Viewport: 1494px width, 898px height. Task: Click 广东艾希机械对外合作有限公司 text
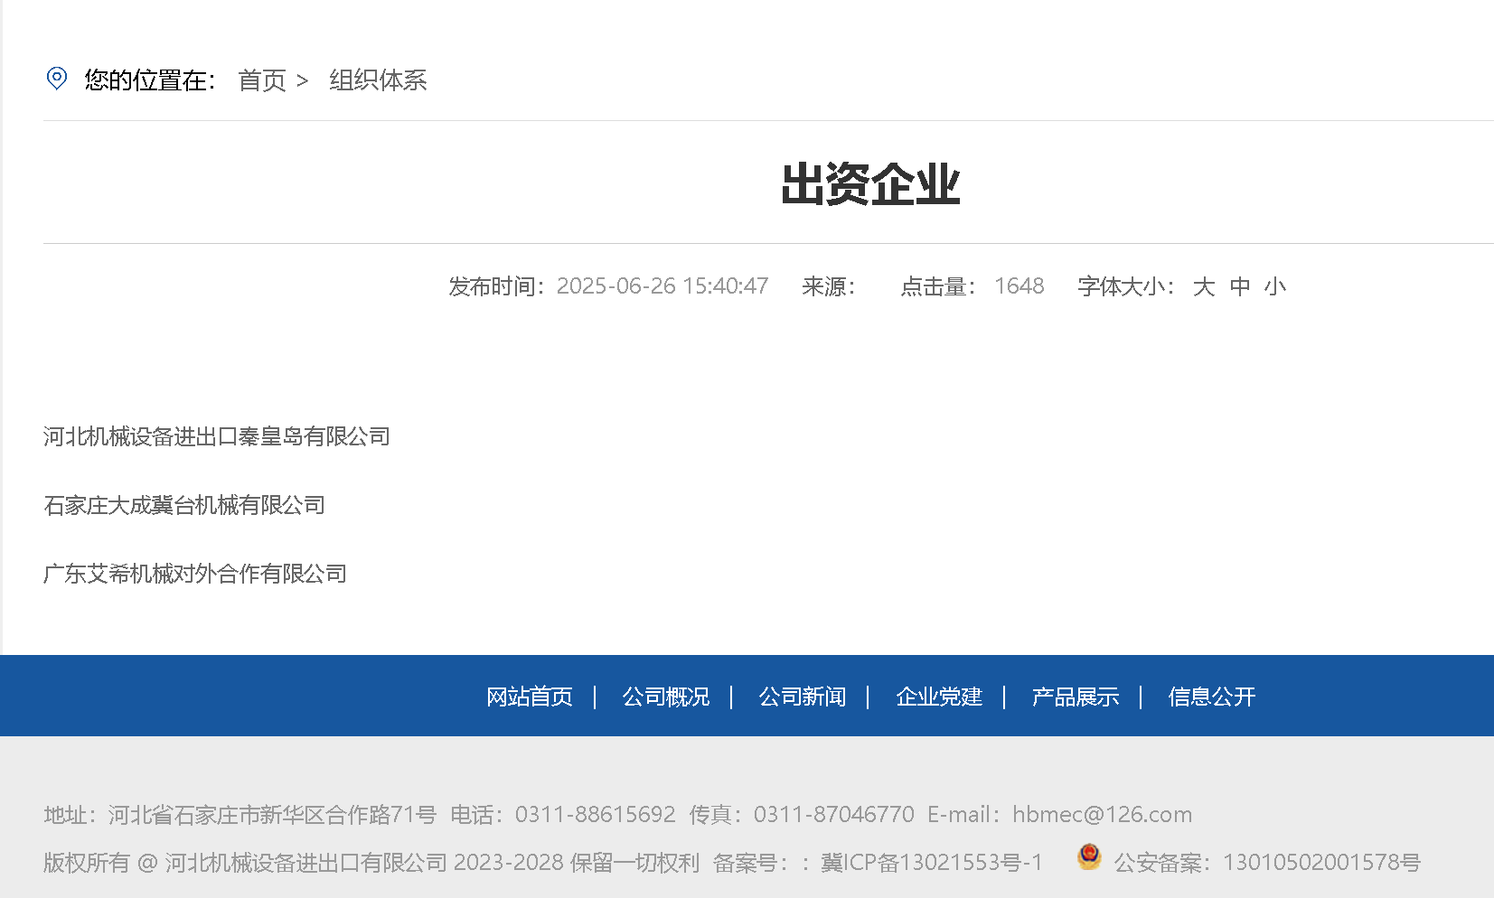(x=195, y=574)
